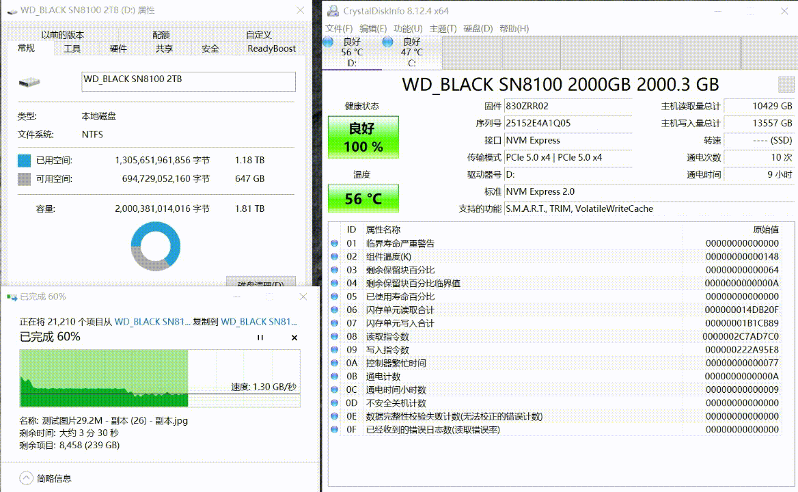Click the CrystalDiskInfo app icon in title bar
The height and width of the screenshot is (492, 798).
click(x=333, y=11)
